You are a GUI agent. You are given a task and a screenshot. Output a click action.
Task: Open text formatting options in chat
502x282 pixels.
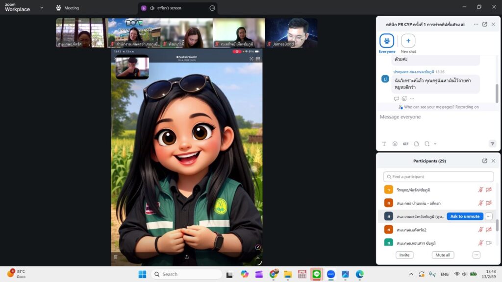[x=384, y=144]
